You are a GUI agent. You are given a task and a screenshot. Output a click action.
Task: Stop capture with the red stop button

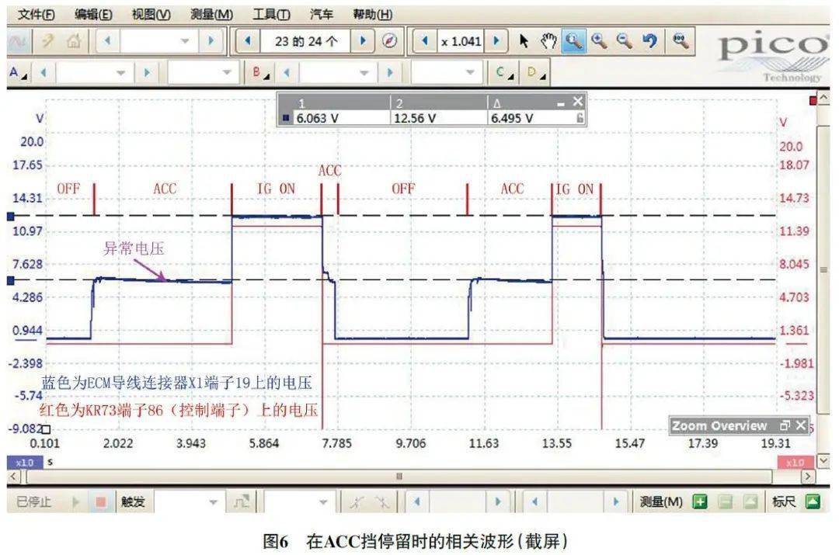100,501
